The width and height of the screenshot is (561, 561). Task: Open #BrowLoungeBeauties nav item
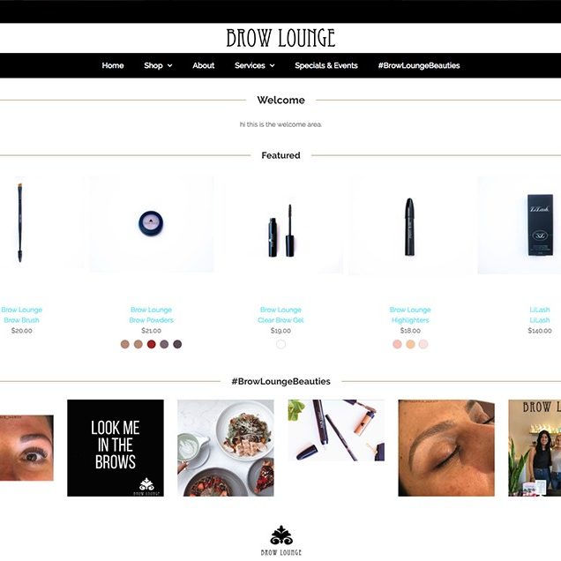click(x=419, y=65)
